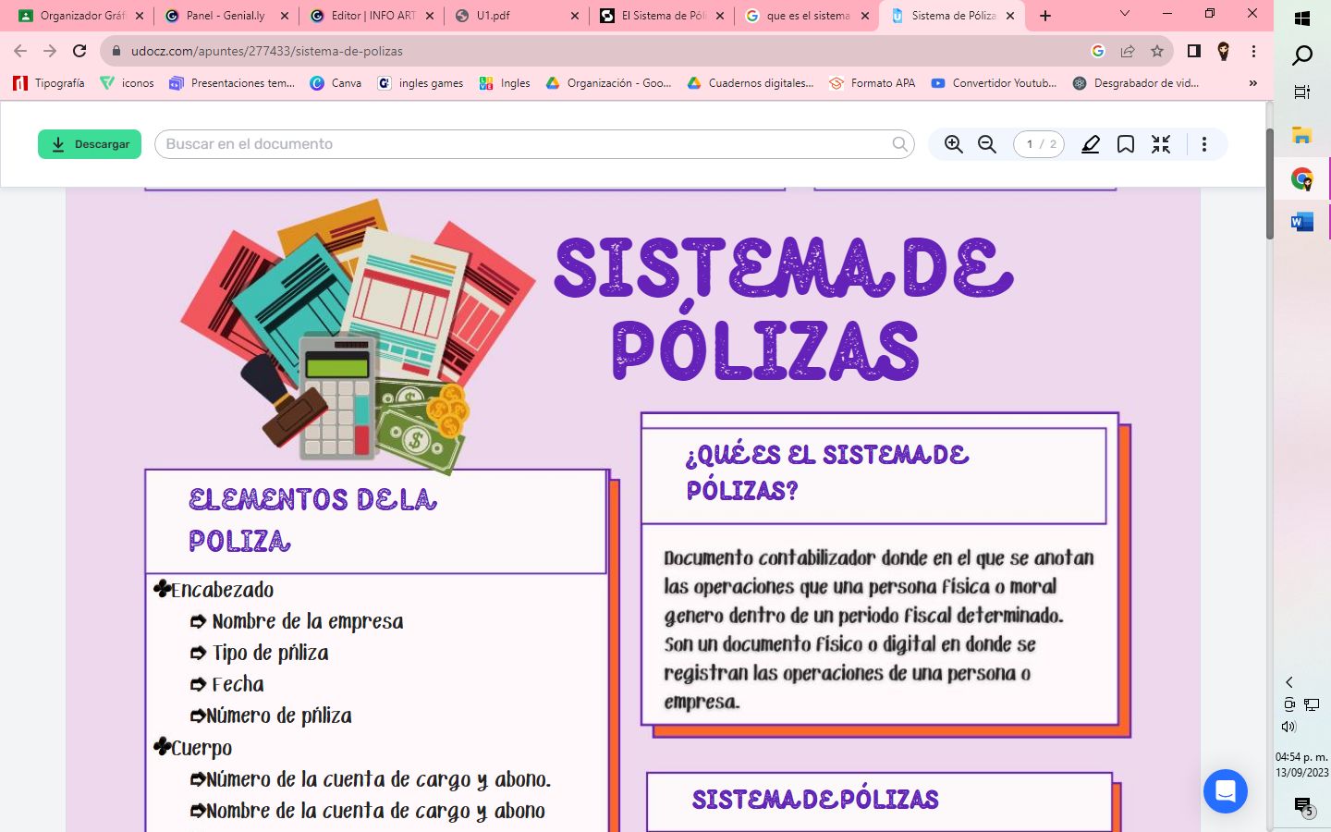Open the Formato APA bookmark
1331x832 pixels.
[x=873, y=83]
